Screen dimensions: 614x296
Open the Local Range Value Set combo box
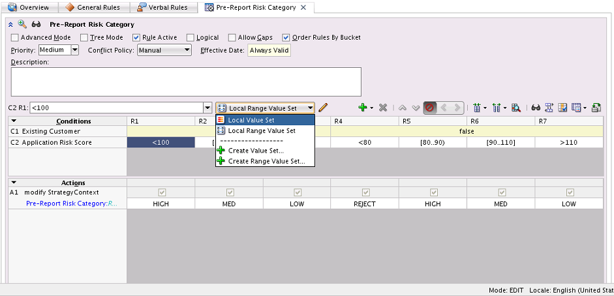265,108
